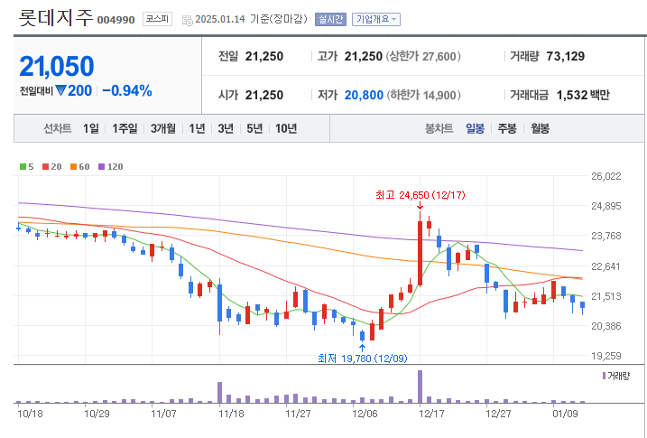This screenshot has width=647, height=438.
Task: Click the tallest volume bar at 12/17
Action: pos(421,387)
